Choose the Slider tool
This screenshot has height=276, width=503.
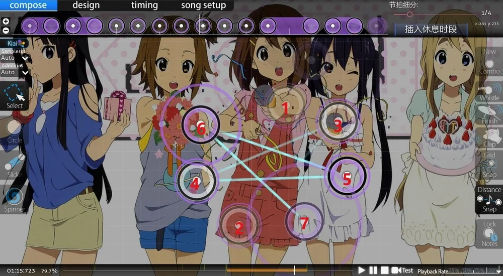15,166
